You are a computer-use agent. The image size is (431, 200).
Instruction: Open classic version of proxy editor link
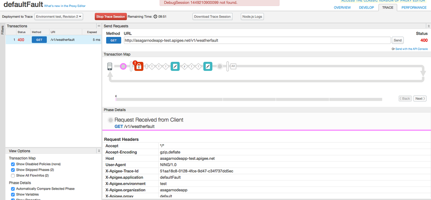(x=384, y=1)
